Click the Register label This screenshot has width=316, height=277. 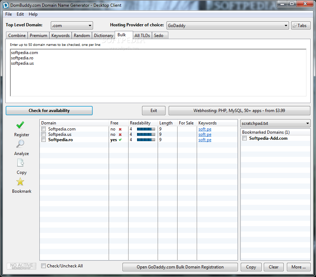point(22,135)
